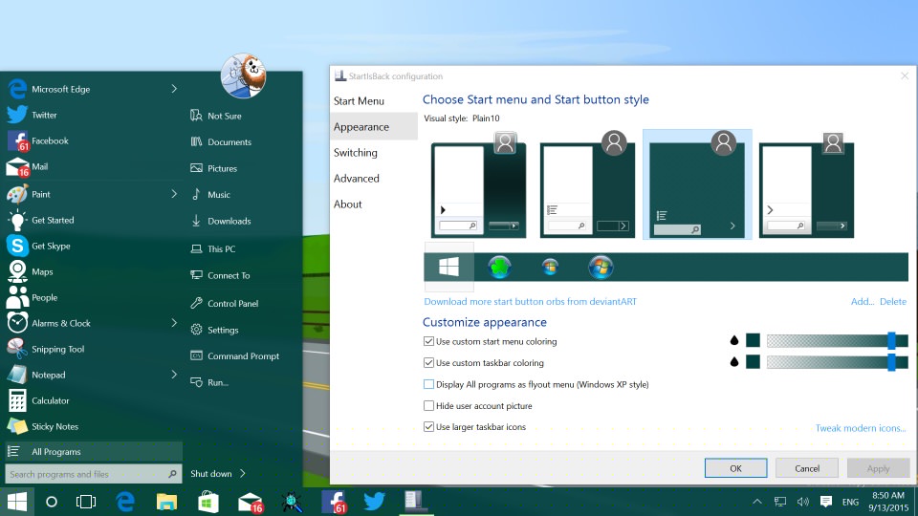Enable Display All programs as flyout menu
918x516 pixels.
point(429,385)
